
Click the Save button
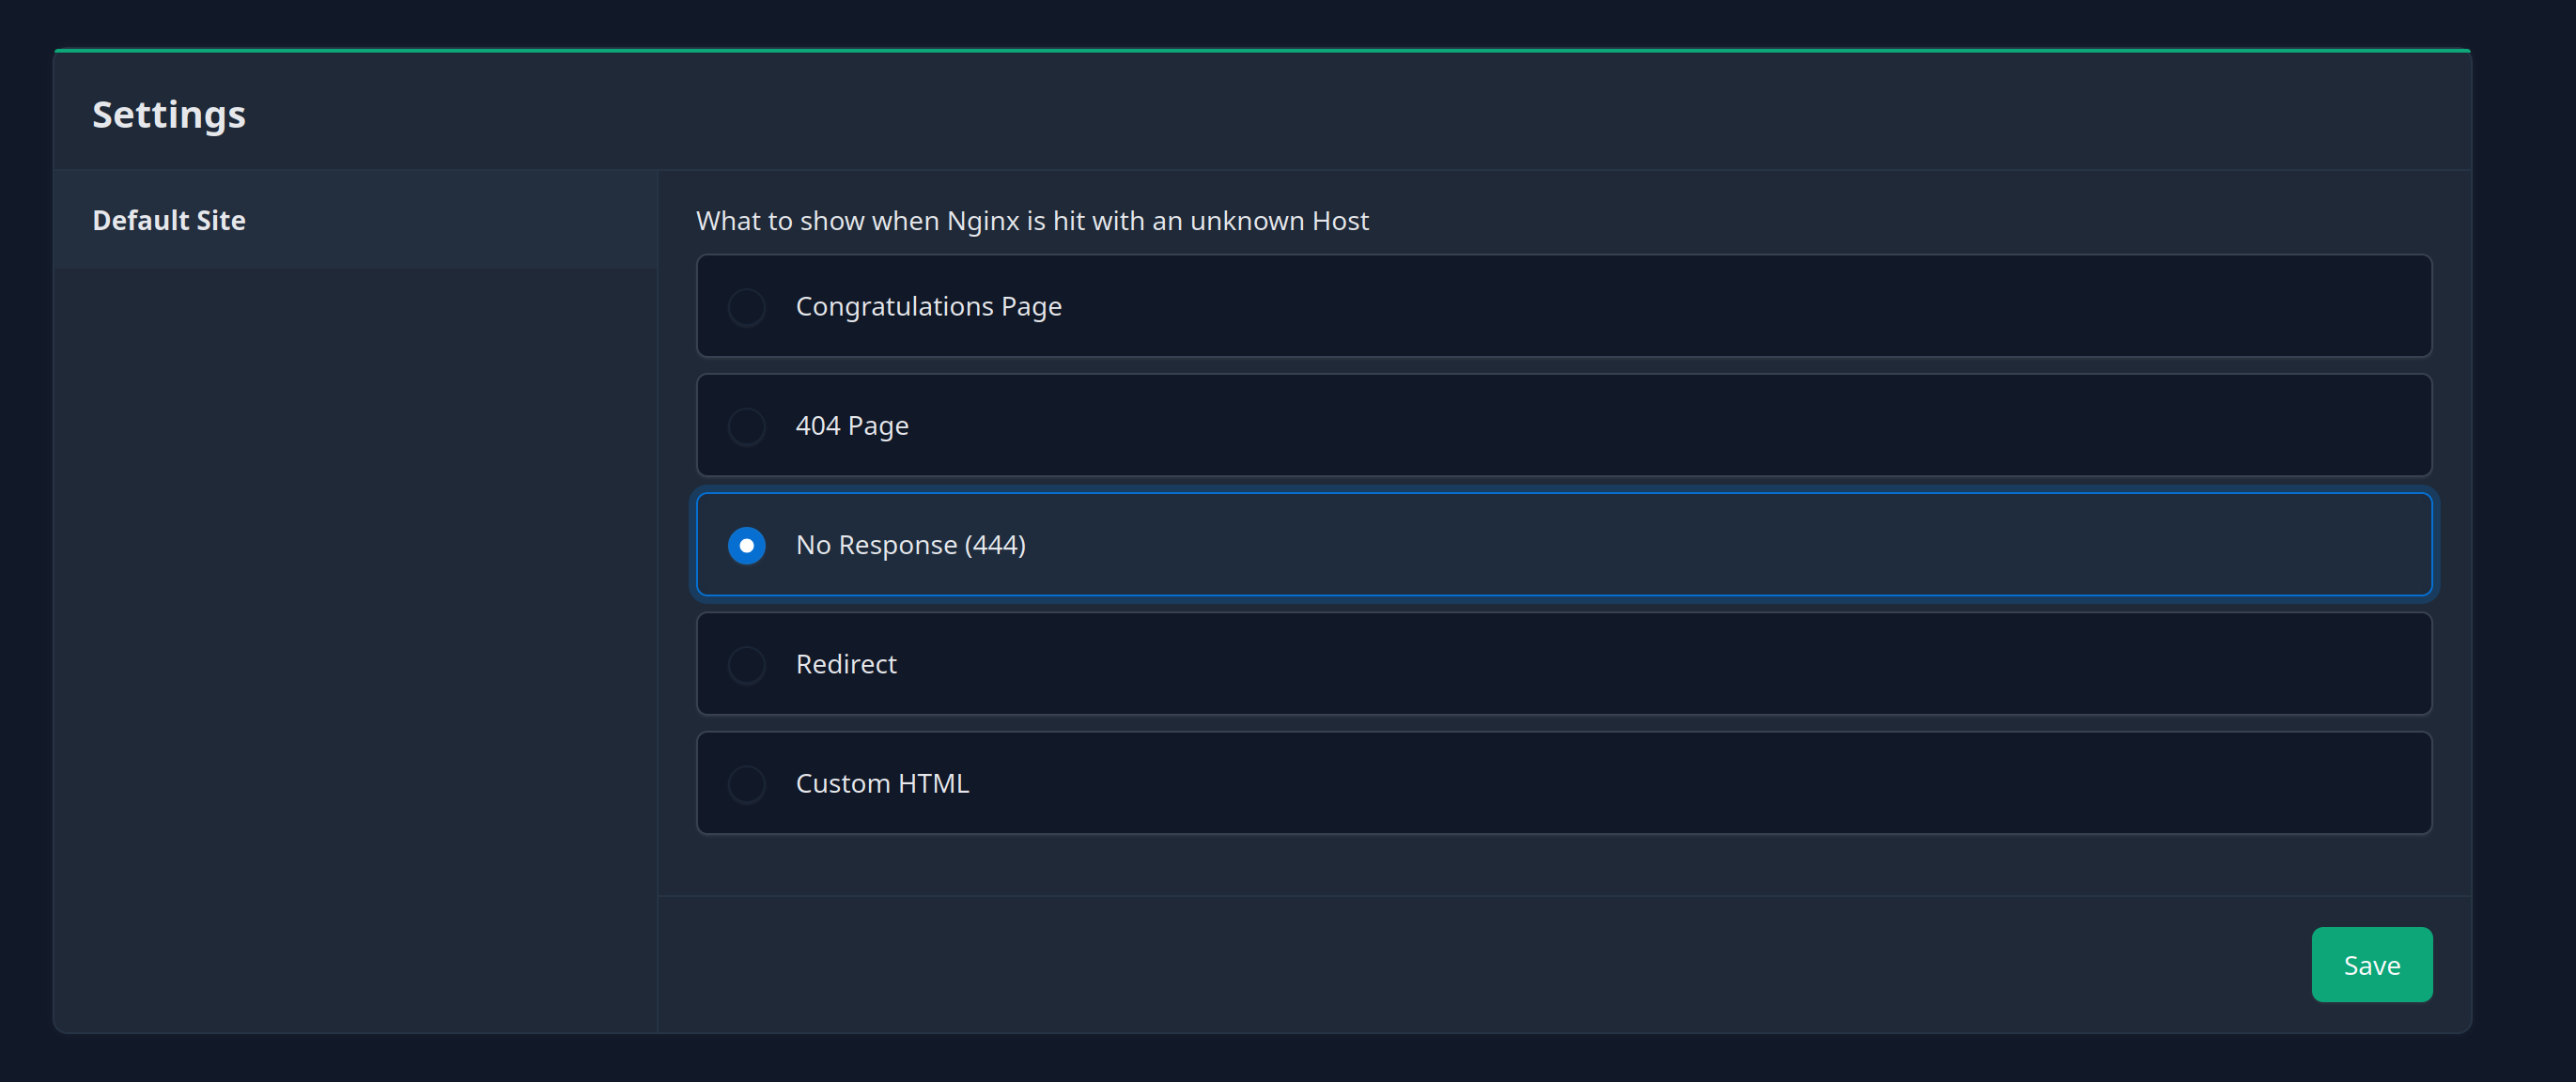pos(2370,965)
